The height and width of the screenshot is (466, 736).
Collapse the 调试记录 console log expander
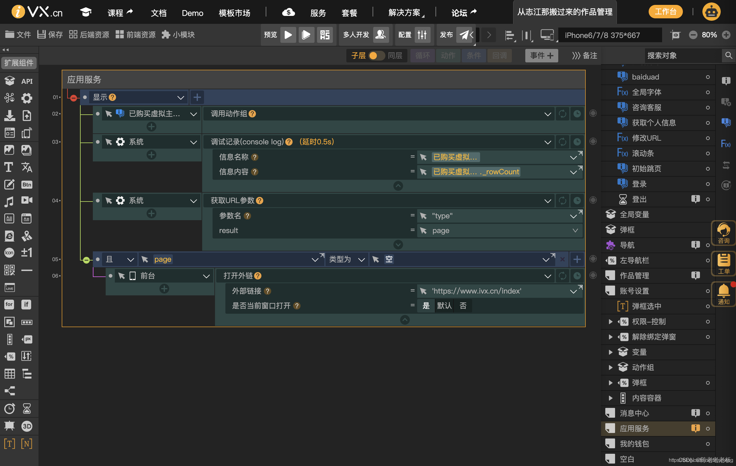398,186
